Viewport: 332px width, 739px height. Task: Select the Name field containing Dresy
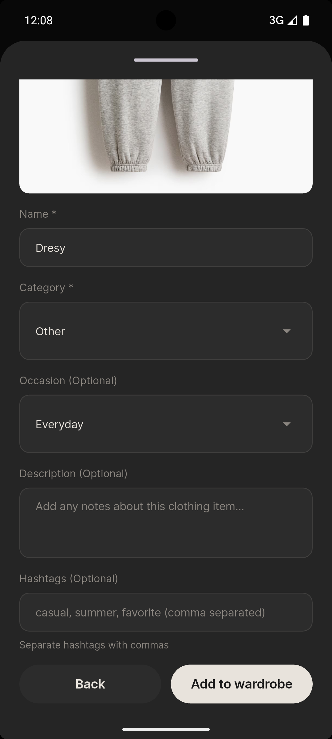[166, 248]
